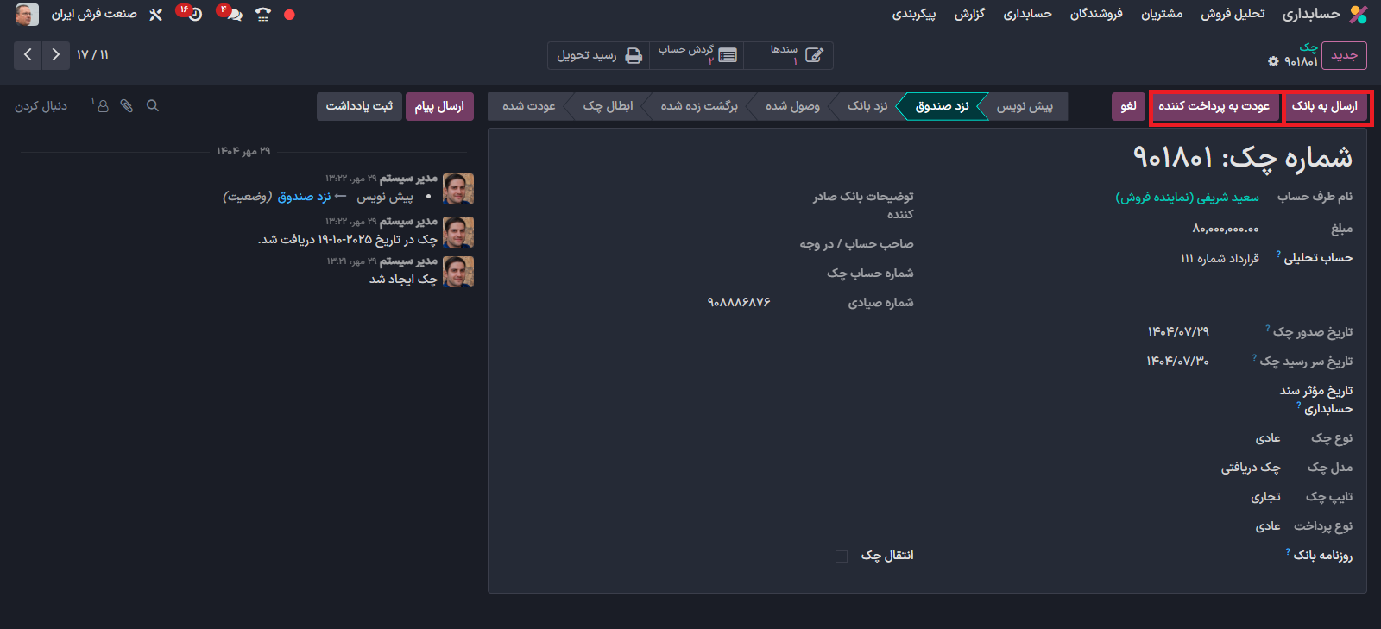The image size is (1381, 629).
Task: Click the phone VoIP icon in top bar
Action: 263,15
